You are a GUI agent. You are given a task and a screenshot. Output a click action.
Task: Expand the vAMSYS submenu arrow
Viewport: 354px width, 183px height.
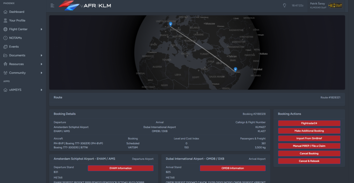41,90
